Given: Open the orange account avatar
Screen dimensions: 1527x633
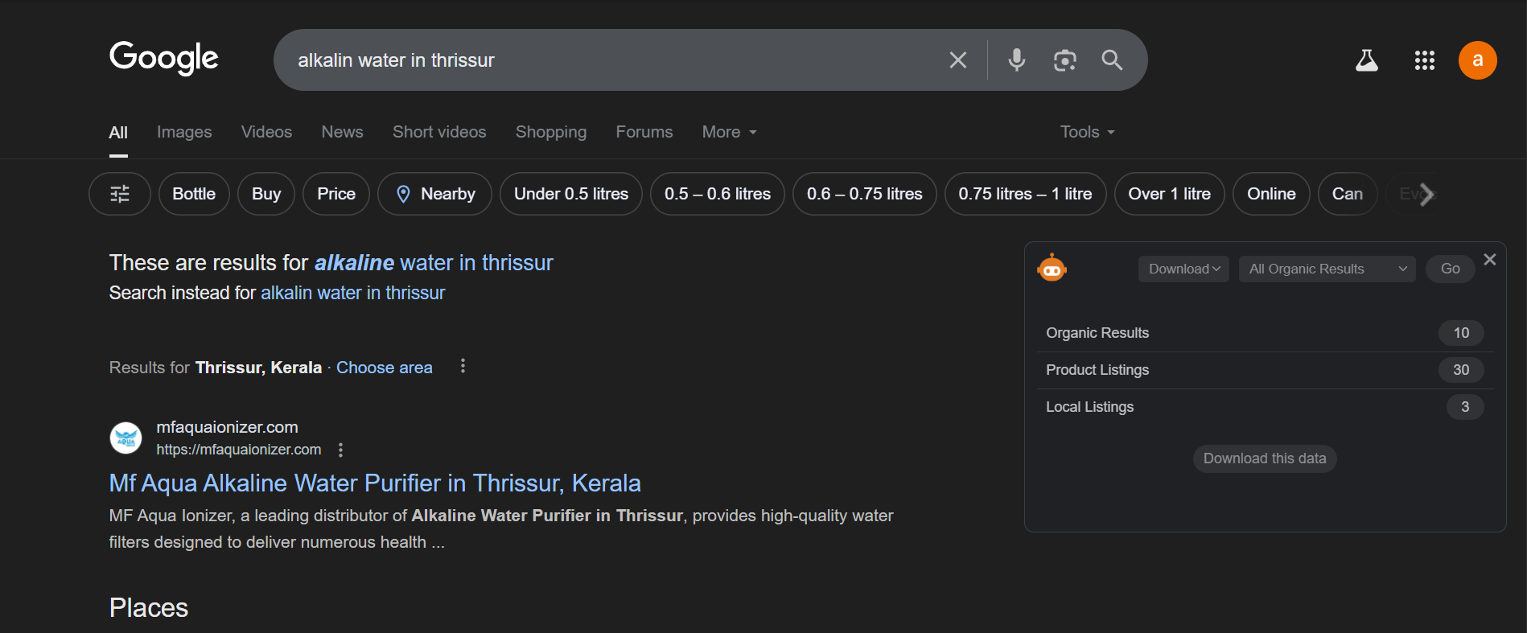Looking at the screenshot, I should pyautogui.click(x=1478, y=60).
